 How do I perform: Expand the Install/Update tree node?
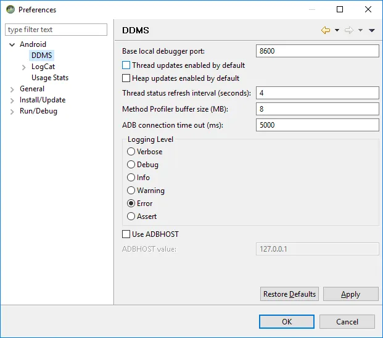12,101
